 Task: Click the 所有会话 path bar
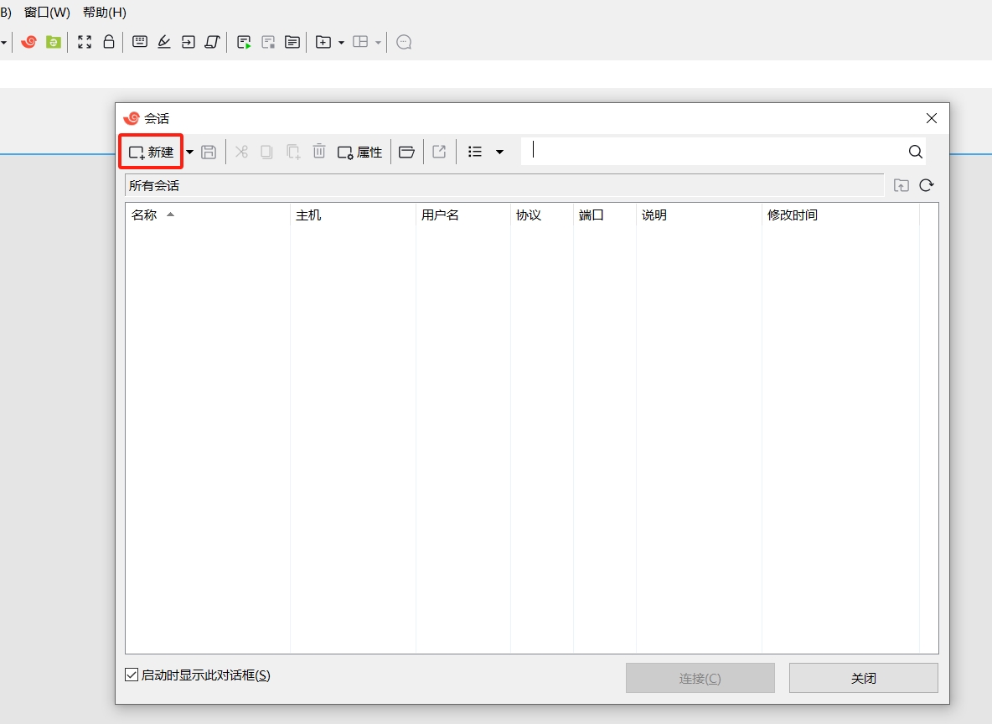pos(504,185)
